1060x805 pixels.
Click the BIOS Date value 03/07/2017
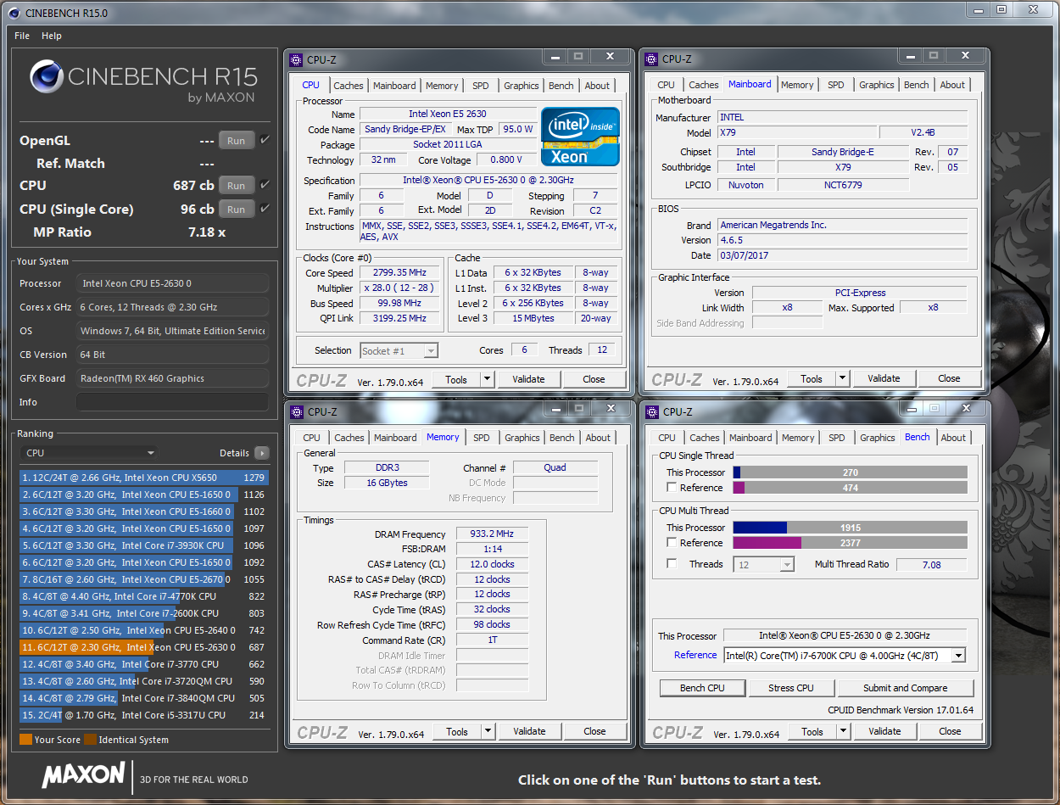pos(843,255)
